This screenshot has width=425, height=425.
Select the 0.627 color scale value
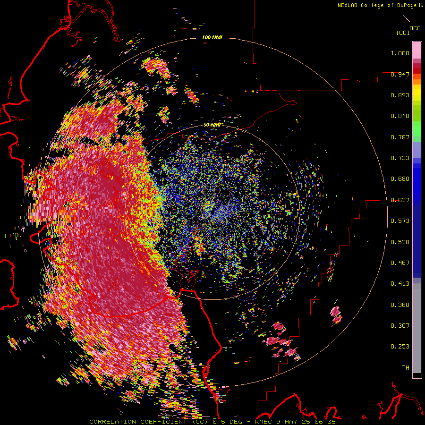click(x=400, y=200)
